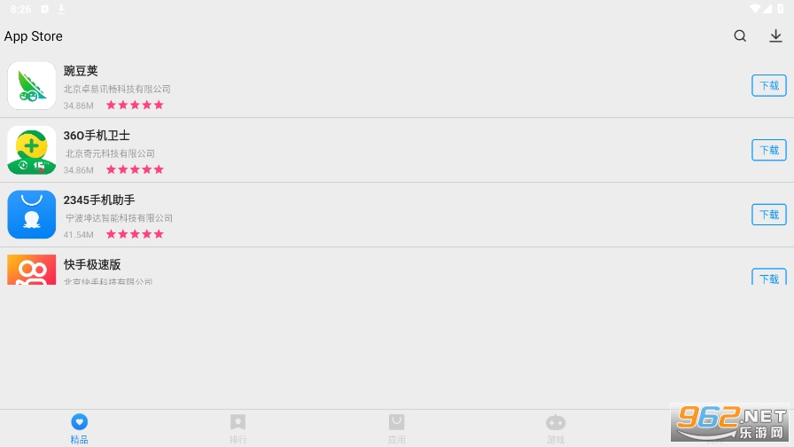Screen dimensions: 794x447
Task: Switch to the 游戏 games tab
Action: [556, 428]
